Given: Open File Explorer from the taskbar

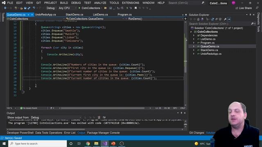Looking at the screenshot, I should click(96, 143).
